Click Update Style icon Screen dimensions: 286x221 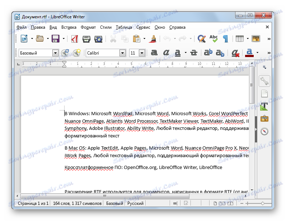(x=65, y=53)
